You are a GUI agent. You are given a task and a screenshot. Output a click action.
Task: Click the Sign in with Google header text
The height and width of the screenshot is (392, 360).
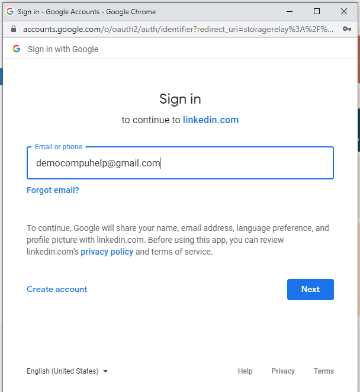coord(63,49)
